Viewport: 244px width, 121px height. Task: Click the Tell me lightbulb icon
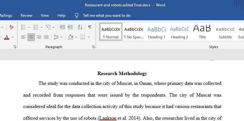coord(77,16)
